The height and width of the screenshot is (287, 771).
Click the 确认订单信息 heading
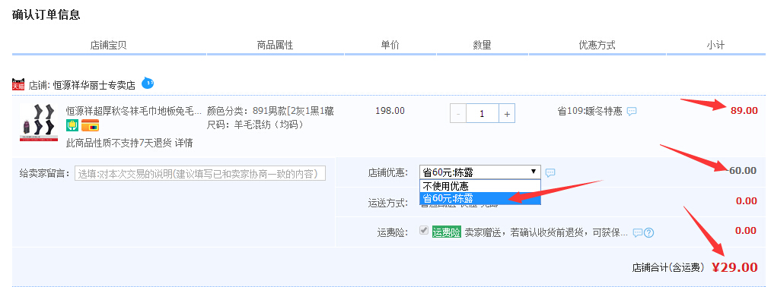tap(46, 14)
